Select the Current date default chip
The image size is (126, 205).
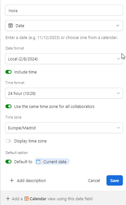coord(52,162)
